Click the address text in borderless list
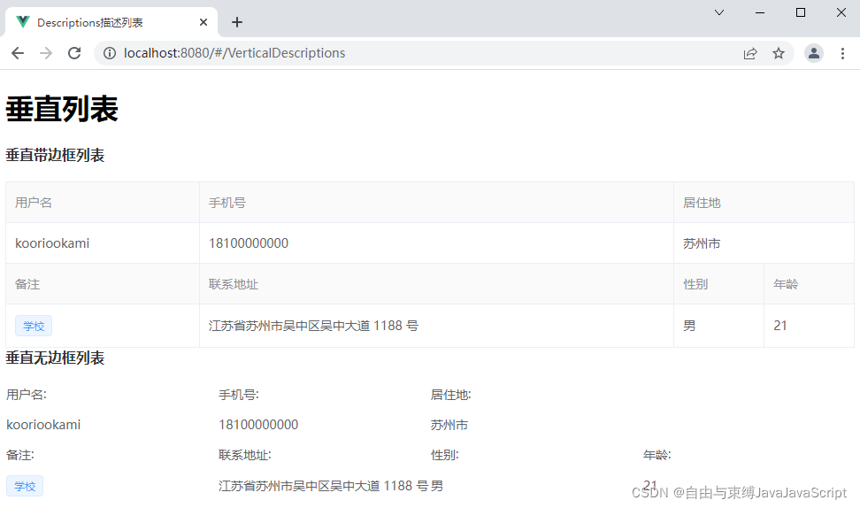 point(324,486)
